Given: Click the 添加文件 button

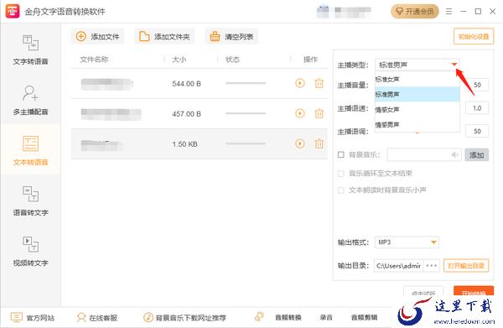Looking at the screenshot, I should click(97, 37).
